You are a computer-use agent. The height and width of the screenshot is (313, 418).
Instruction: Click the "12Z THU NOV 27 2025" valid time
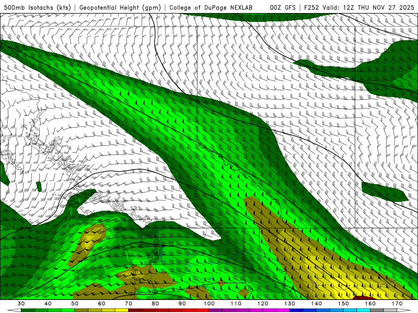click(x=379, y=8)
